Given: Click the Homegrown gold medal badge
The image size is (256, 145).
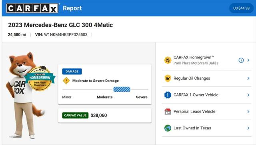Looking at the screenshot, I should pyautogui.click(x=40, y=79).
